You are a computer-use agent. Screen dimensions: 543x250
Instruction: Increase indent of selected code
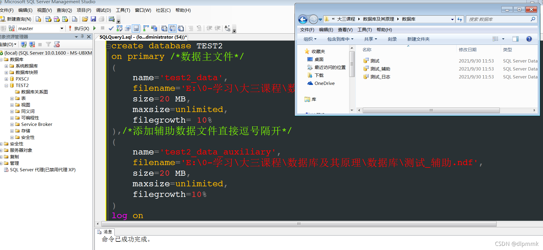click(x=217, y=28)
